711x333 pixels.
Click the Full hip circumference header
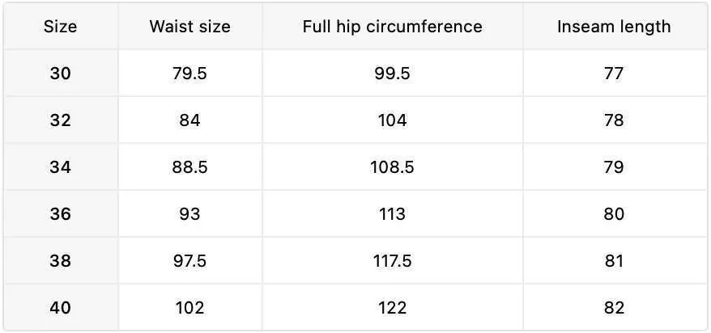coord(392,27)
